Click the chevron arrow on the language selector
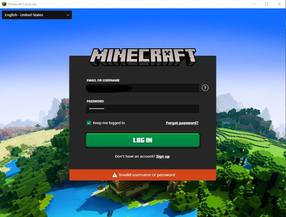The height and width of the screenshot is (217, 286). [68, 15]
